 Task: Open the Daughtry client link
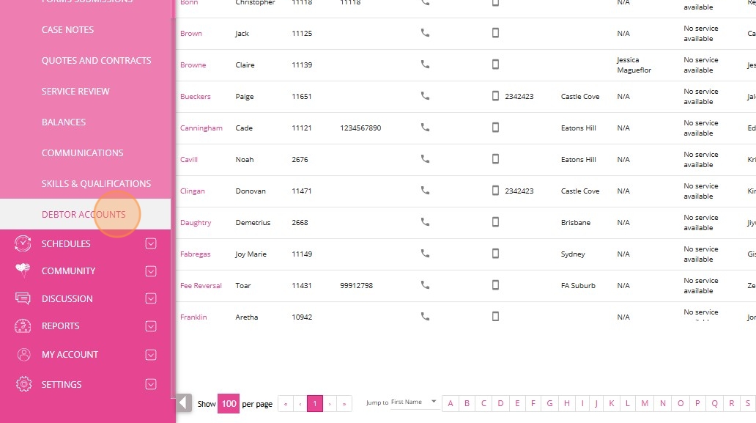tap(196, 222)
